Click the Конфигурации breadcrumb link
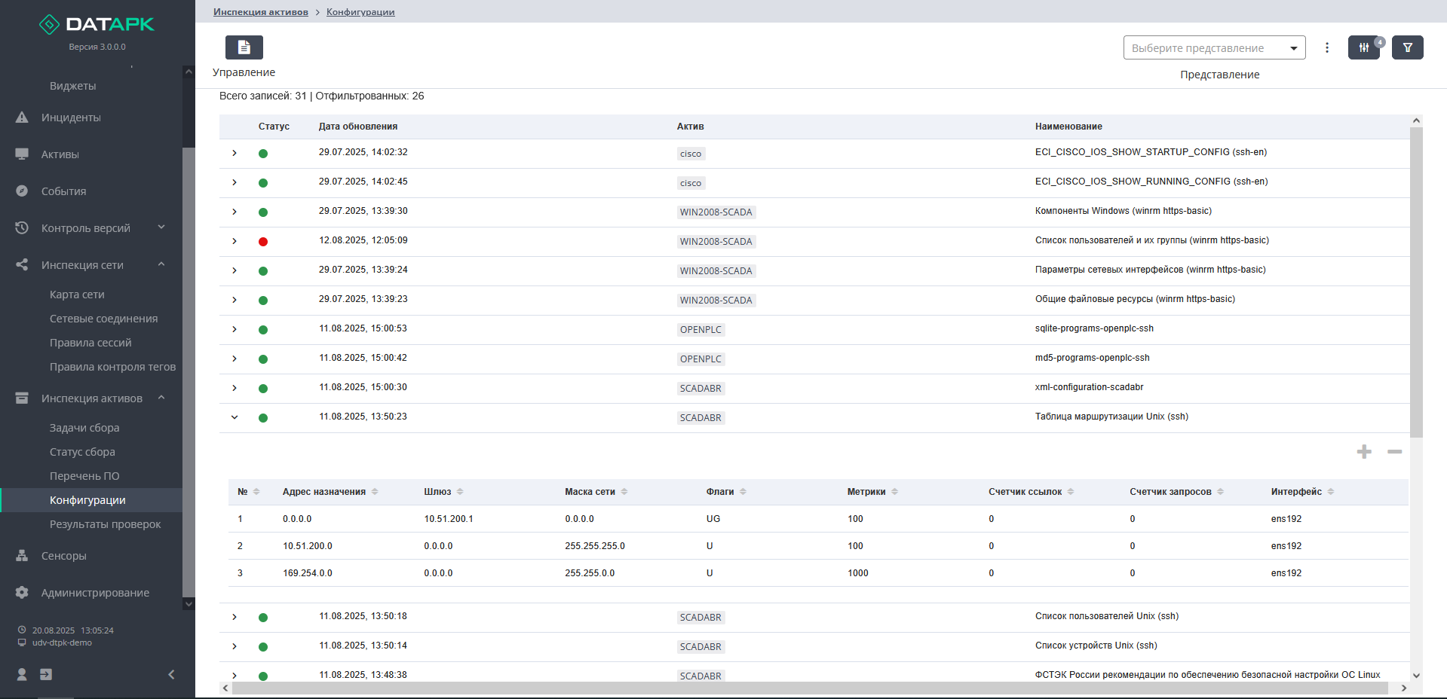 pos(360,12)
